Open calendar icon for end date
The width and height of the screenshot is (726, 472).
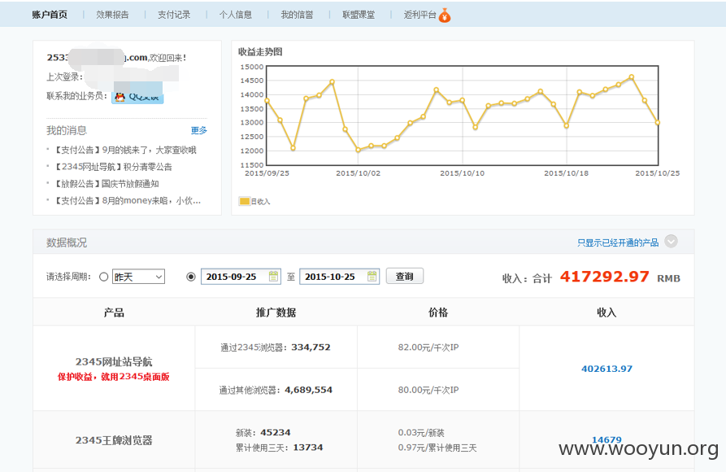(372, 277)
